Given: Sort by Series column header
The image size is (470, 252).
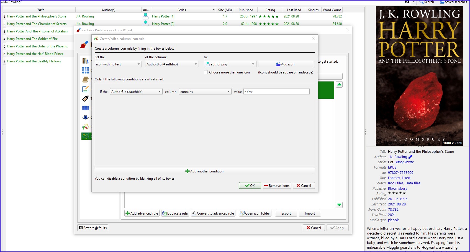Looking at the screenshot, I should [183, 10].
